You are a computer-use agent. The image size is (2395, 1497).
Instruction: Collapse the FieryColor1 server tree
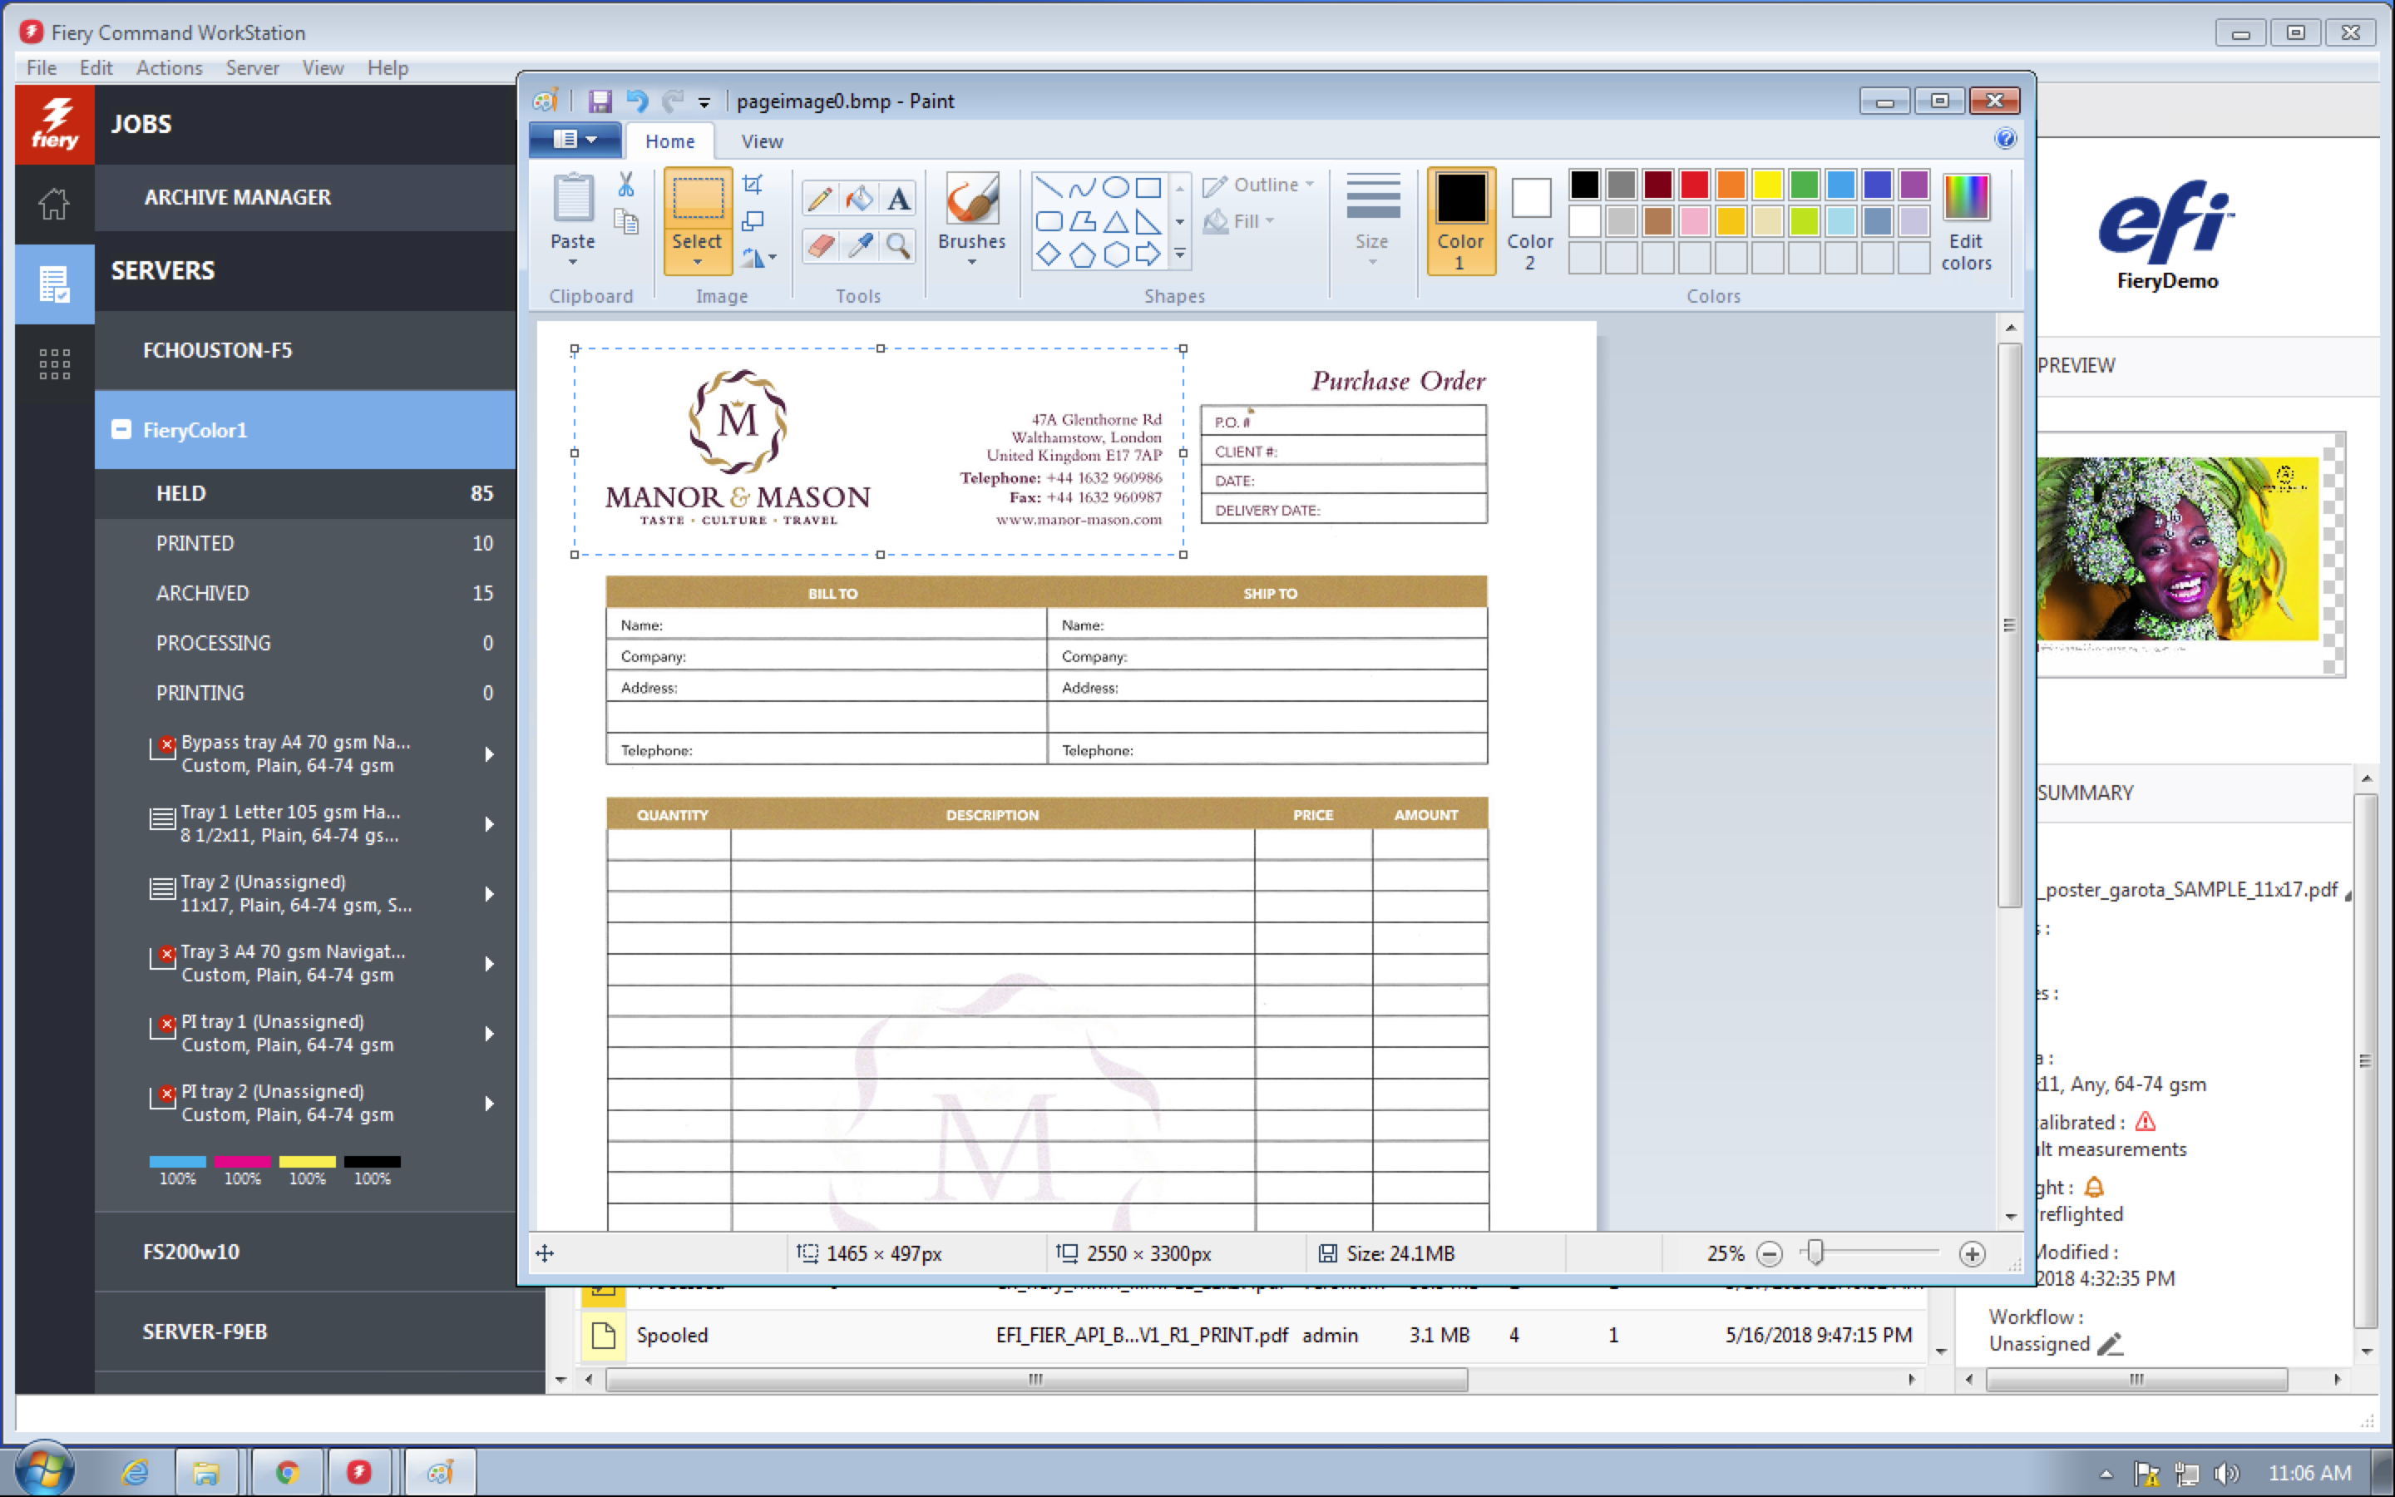point(121,428)
